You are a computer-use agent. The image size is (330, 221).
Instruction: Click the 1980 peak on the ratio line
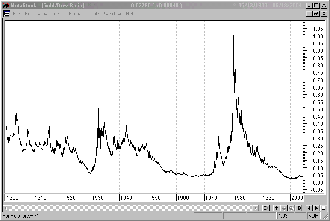(x=233, y=35)
